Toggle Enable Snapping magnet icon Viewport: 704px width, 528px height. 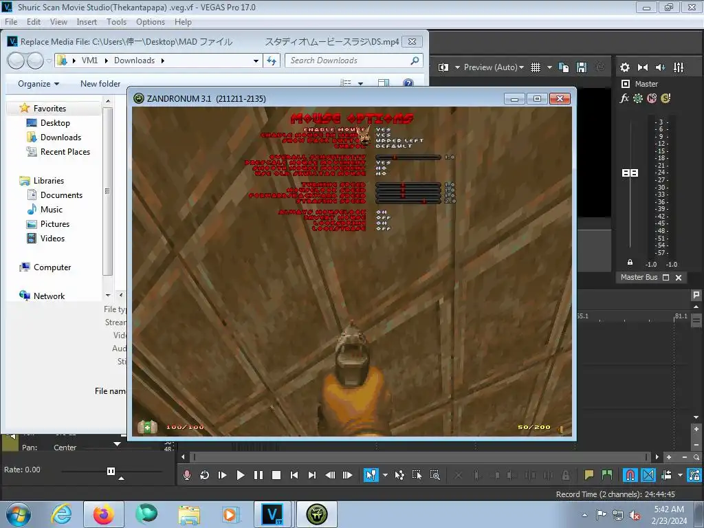(x=630, y=475)
